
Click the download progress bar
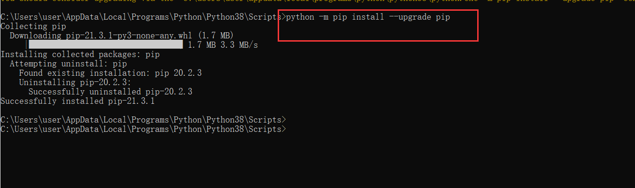pyautogui.click(x=106, y=45)
